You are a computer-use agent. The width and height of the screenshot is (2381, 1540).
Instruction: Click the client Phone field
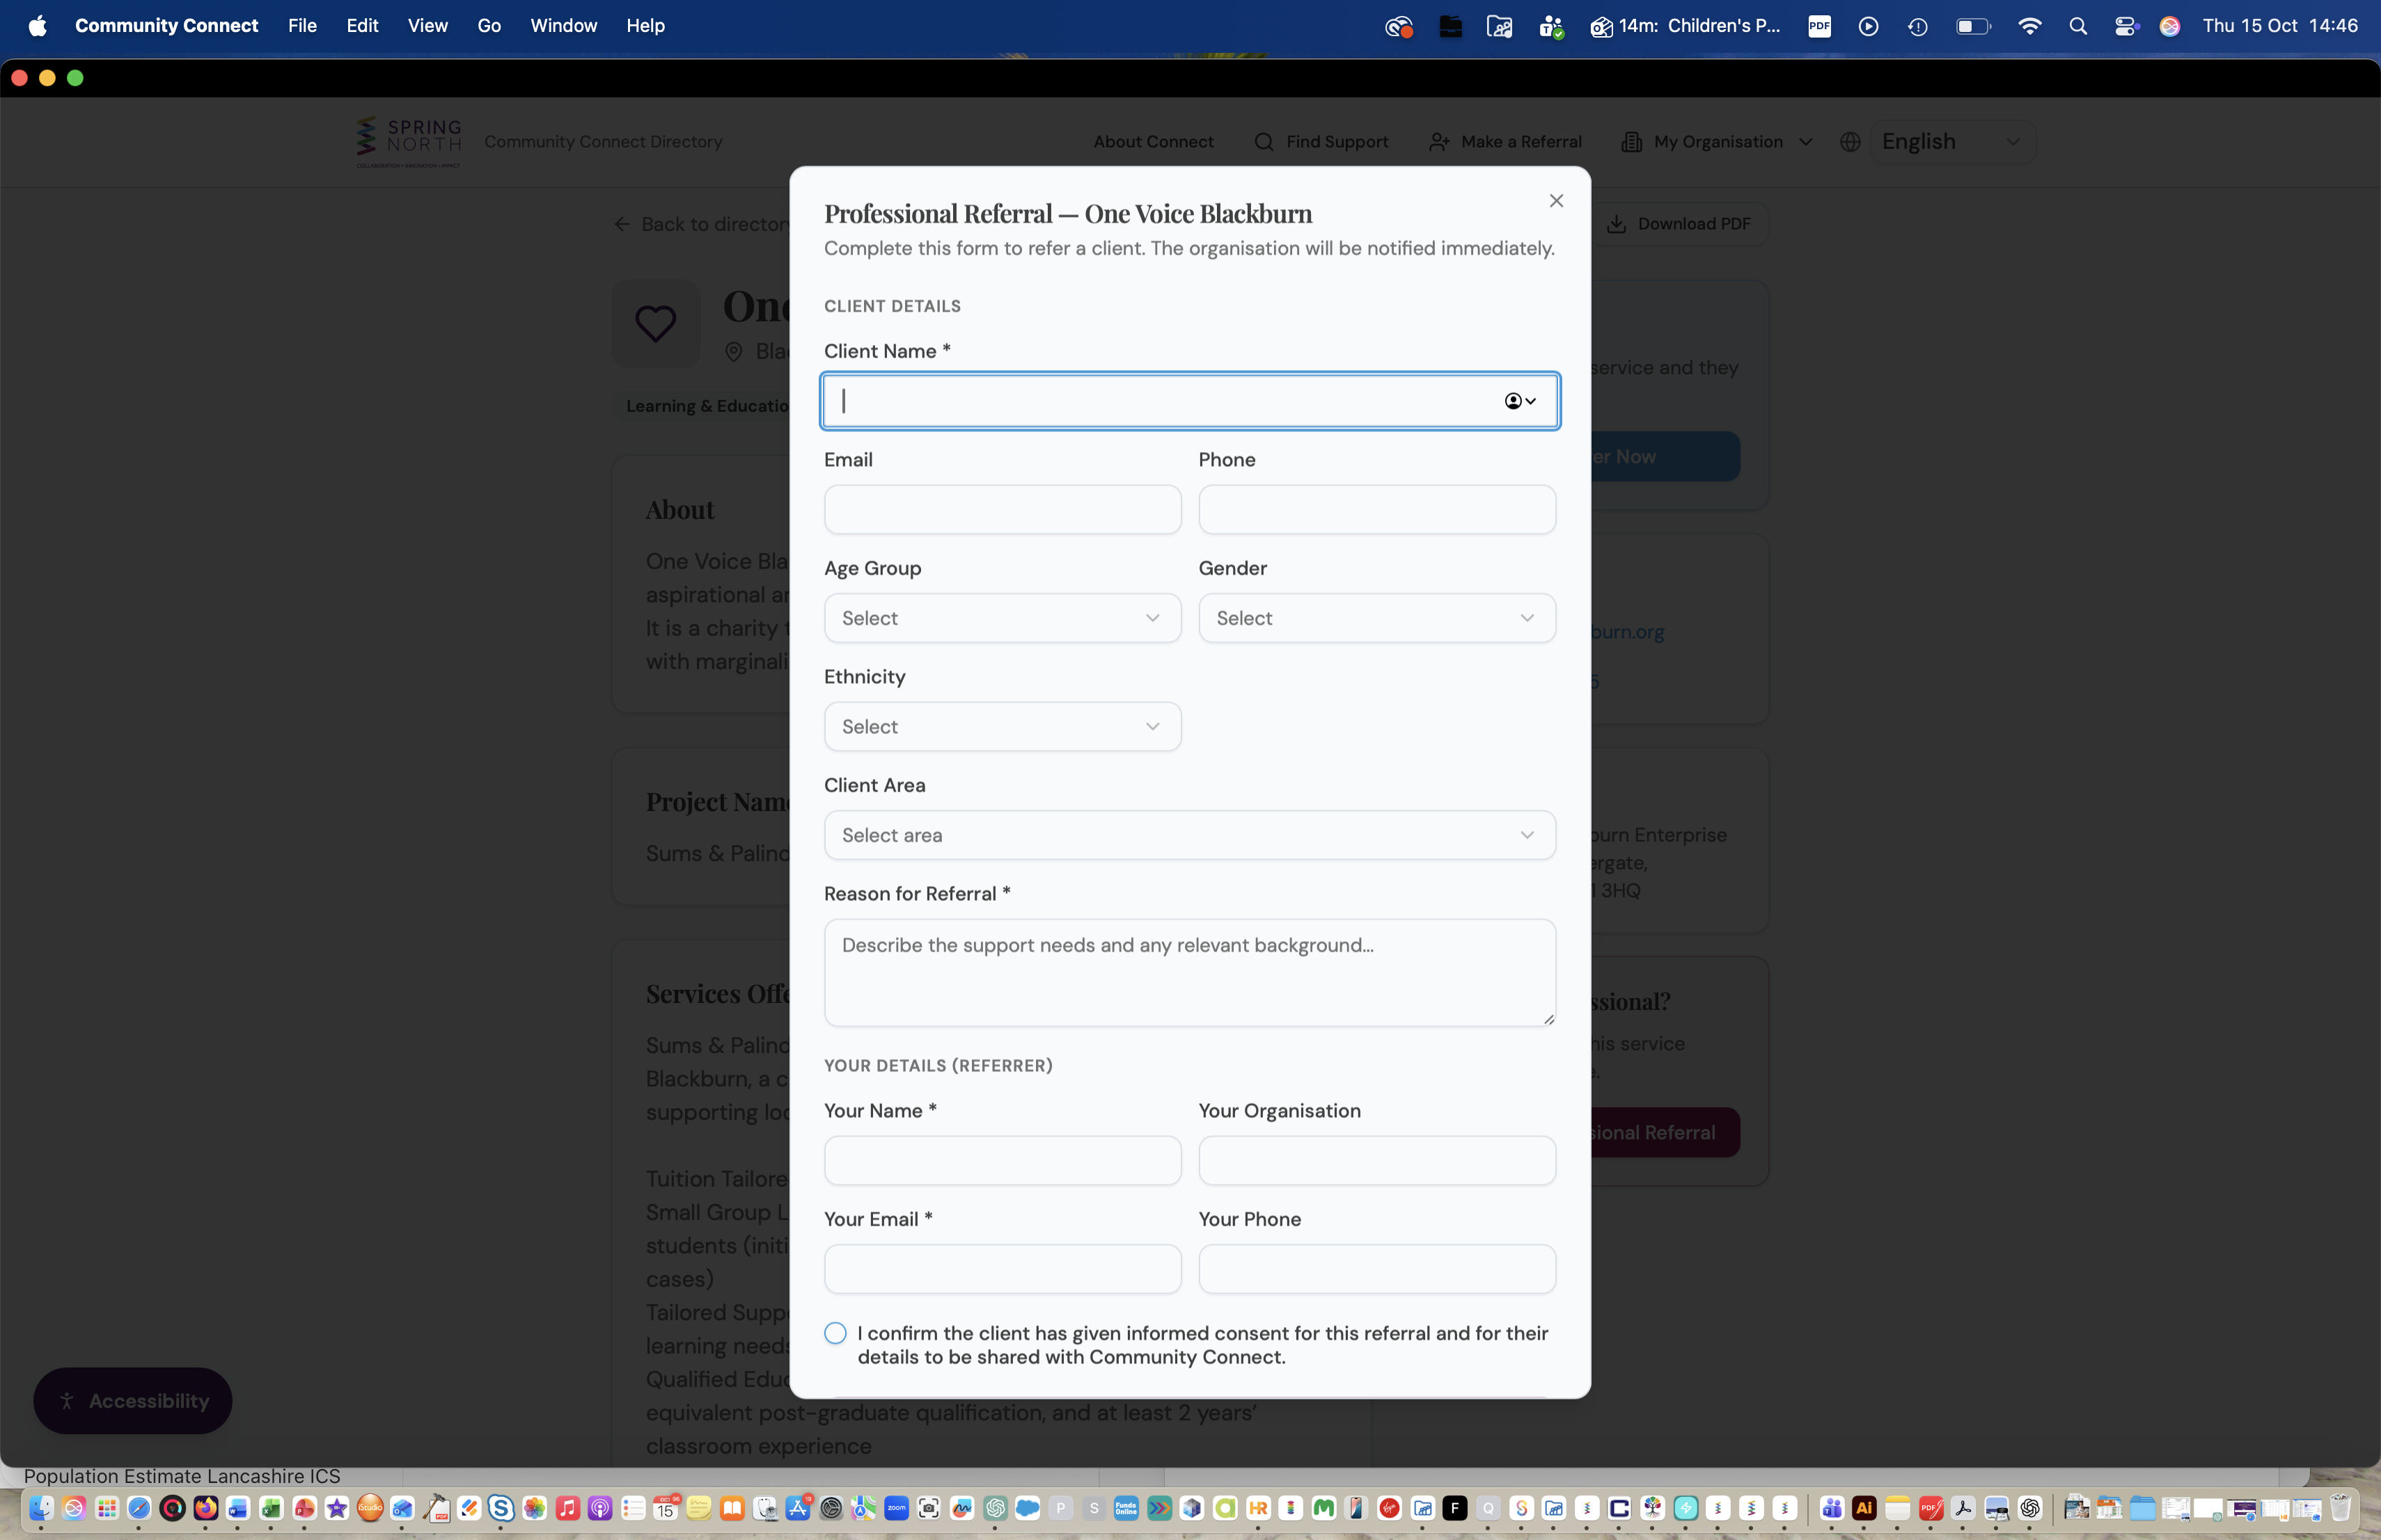click(x=1376, y=510)
